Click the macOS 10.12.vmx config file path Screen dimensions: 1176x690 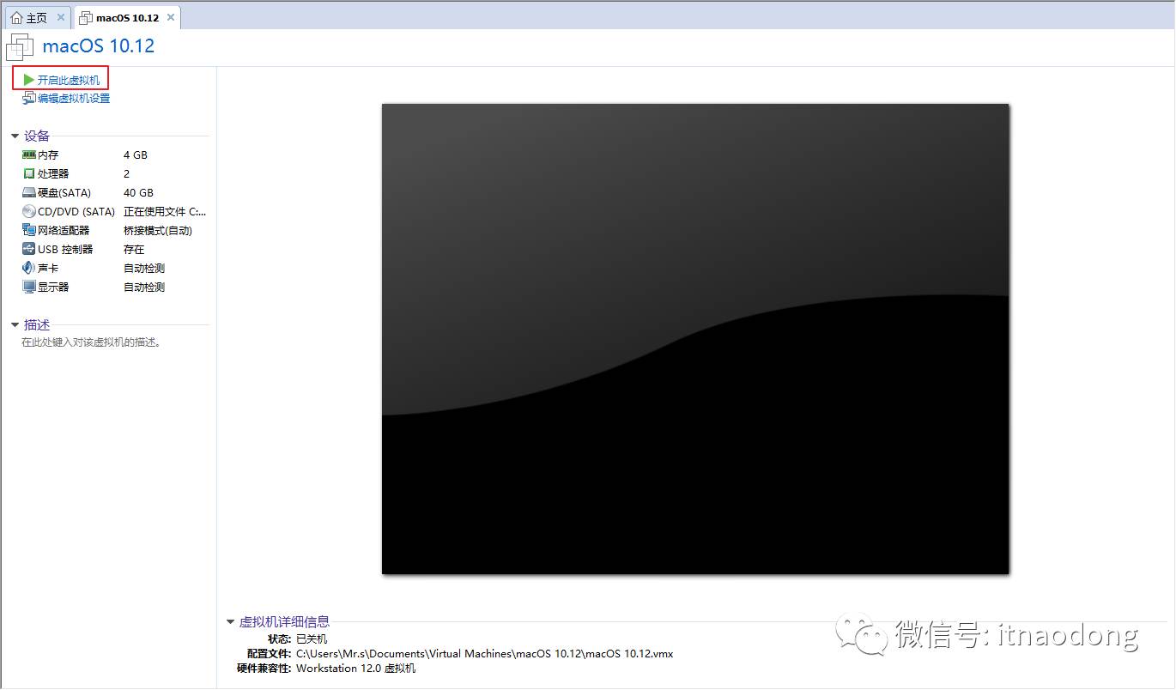pyautogui.click(x=485, y=654)
